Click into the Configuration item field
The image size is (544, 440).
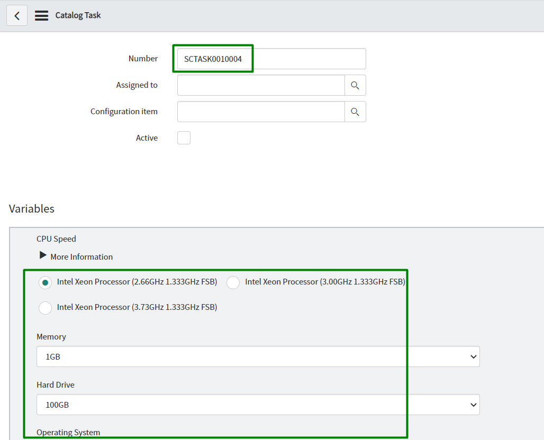click(x=261, y=112)
